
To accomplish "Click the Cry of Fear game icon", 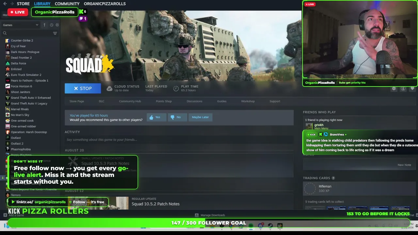I will click(x=8, y=46).
